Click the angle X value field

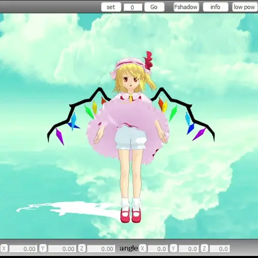tap(158, 249)
